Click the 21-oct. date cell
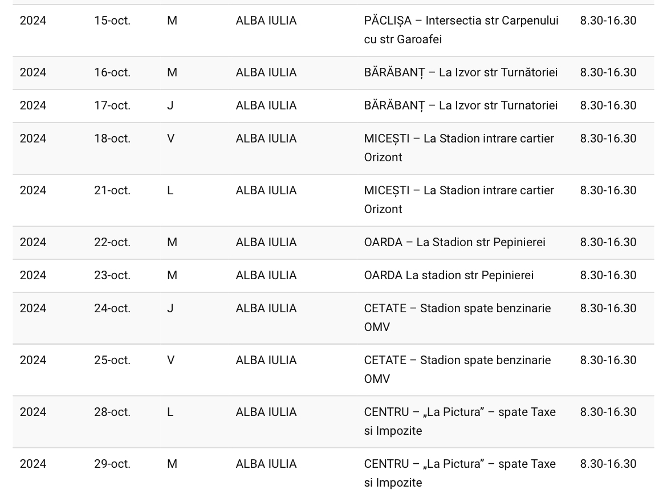 click(112, 190)
